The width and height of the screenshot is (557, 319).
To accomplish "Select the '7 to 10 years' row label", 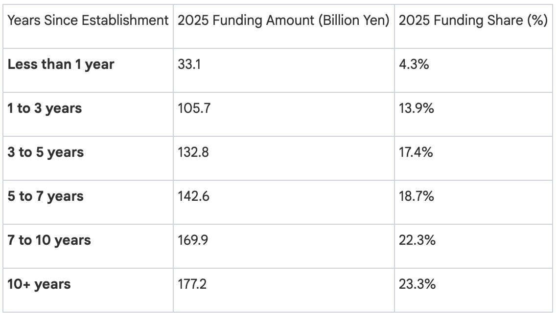I will point(49,240).
